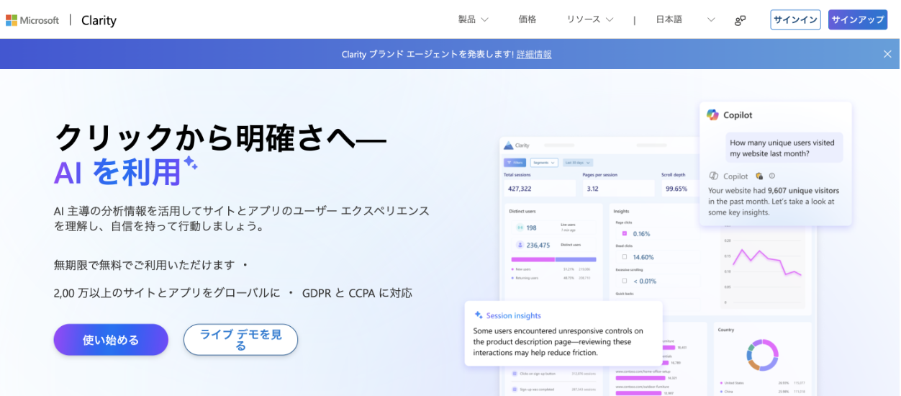The height and width of the screenshot is (396, 901).
Task: Click the 使い始める button
Action: 111,340
